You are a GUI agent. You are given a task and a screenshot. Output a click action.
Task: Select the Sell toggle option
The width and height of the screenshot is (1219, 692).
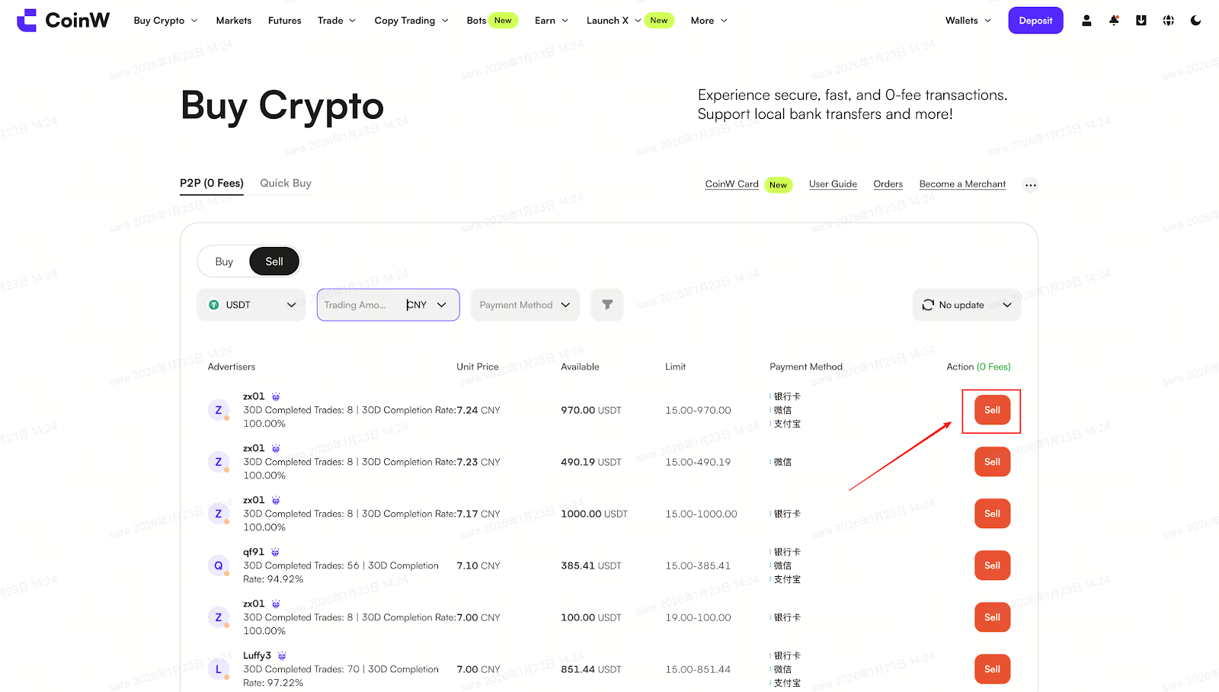(274, 262)
